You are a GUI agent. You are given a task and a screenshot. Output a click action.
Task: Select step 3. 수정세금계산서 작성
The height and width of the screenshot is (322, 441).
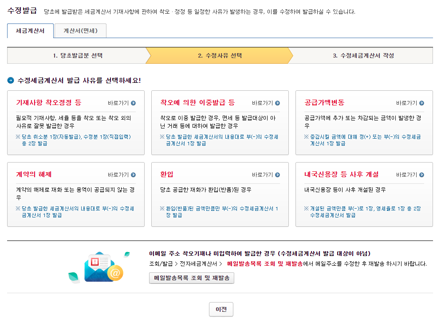click(x=363, y=55)
